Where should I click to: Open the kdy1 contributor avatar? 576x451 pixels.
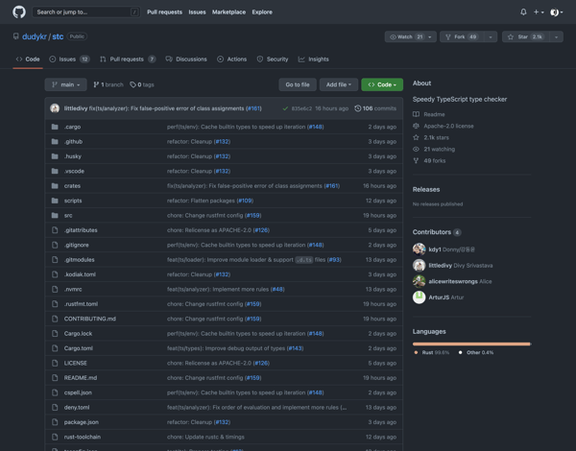(419, 249)
